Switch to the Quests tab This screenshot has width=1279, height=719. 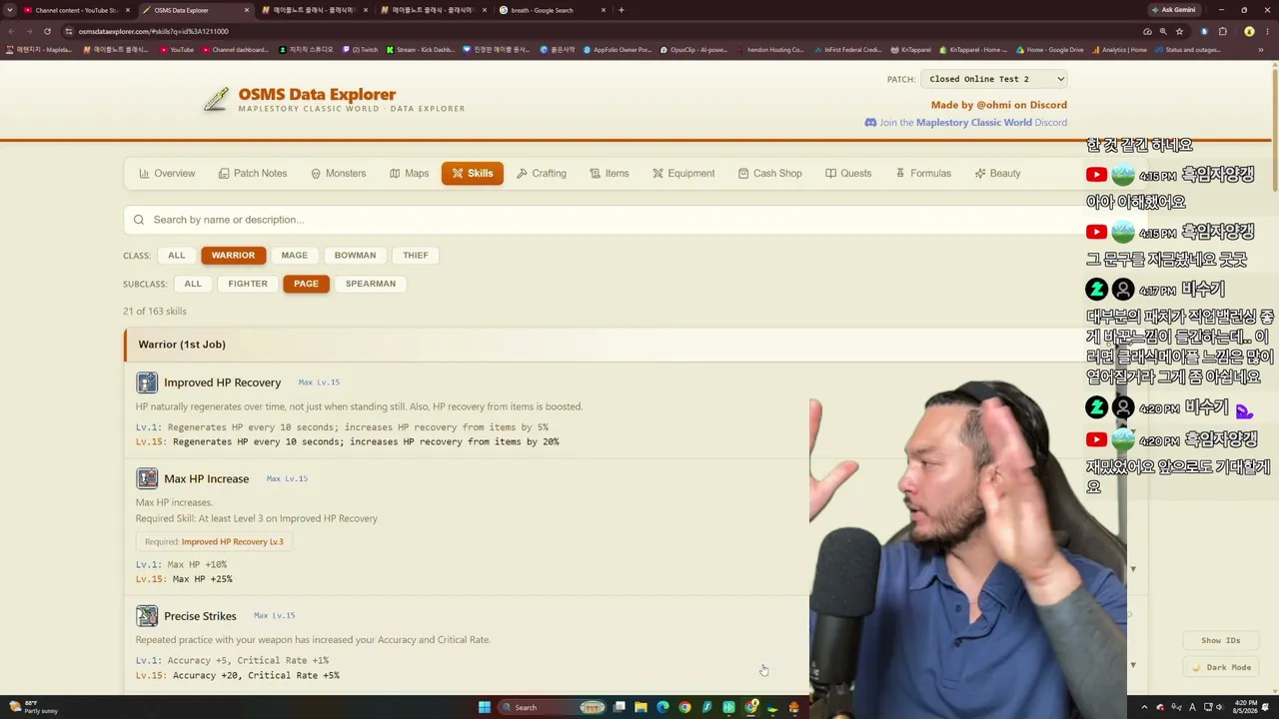coord(848,174)
